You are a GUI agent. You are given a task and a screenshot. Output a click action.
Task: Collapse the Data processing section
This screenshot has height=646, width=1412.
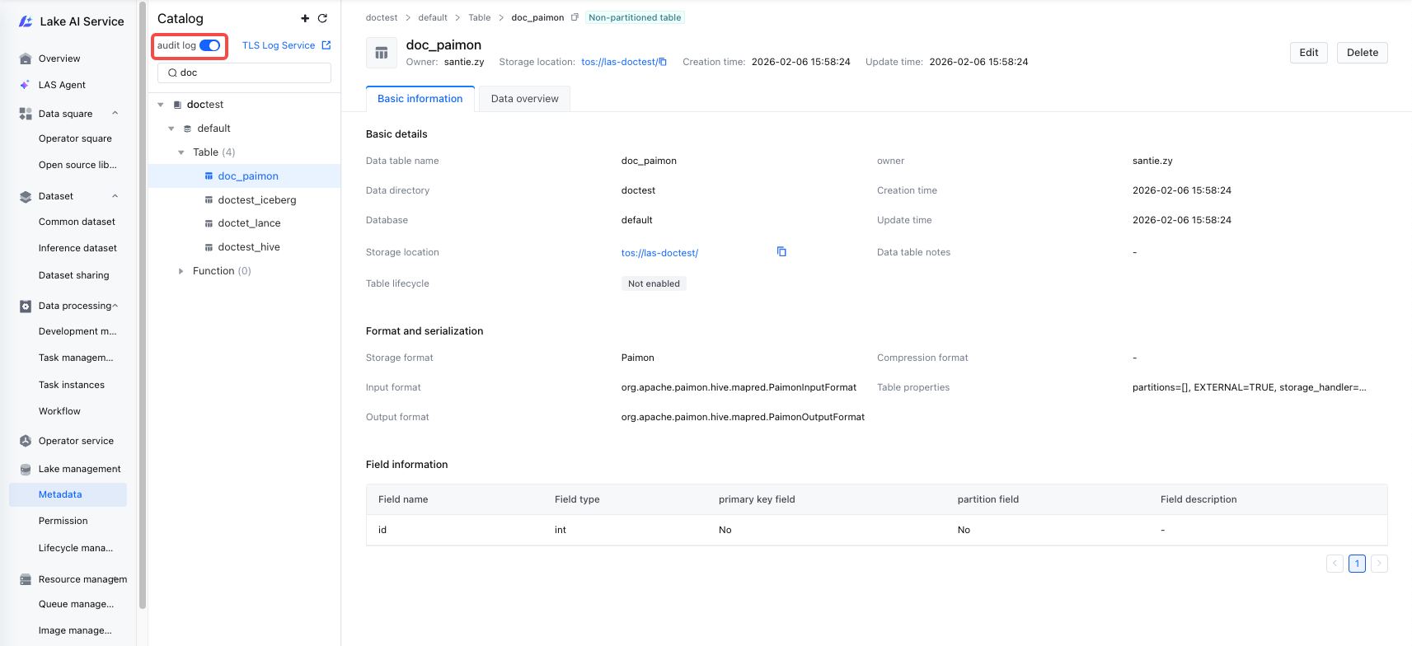(x=115, y=306)
